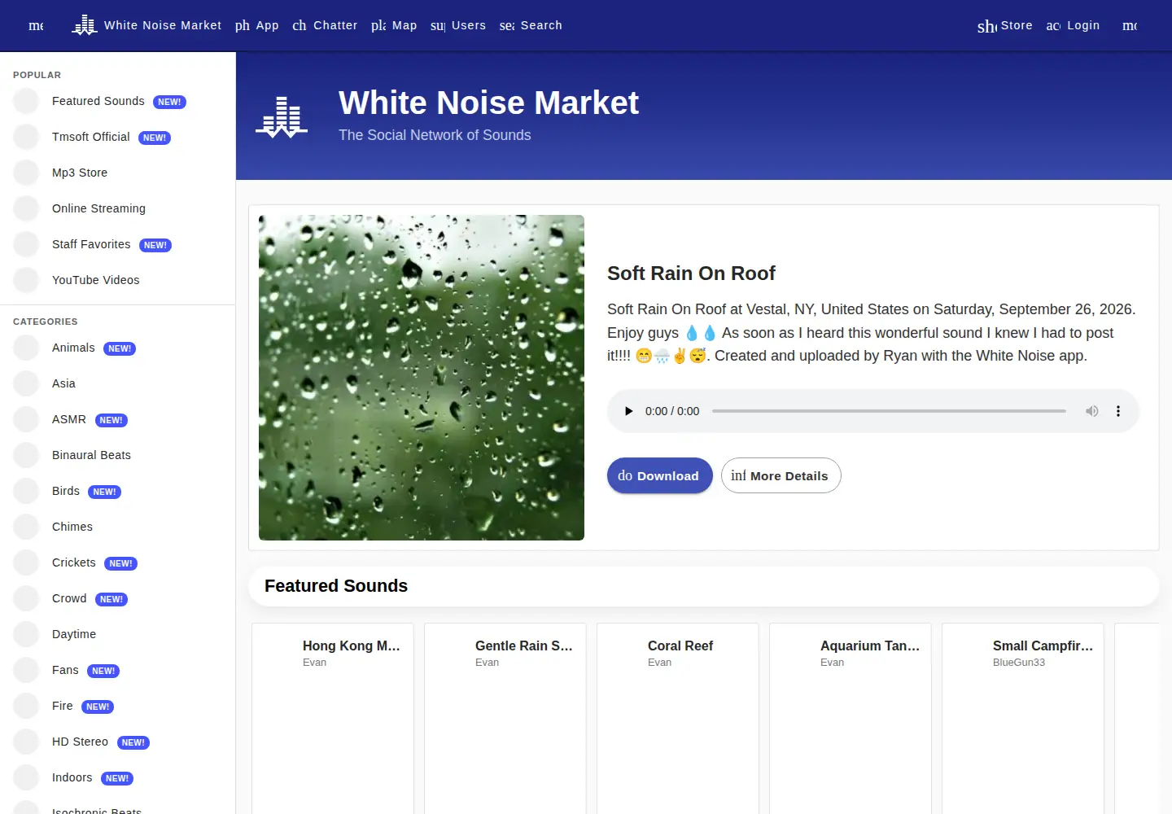Click the Daytime category icon

[26, 634]
